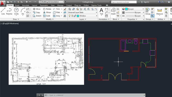This screenshot has width=172, height=97.
Task: Toggle freeze sun icon for Window layer
Action: coord(72,16)
